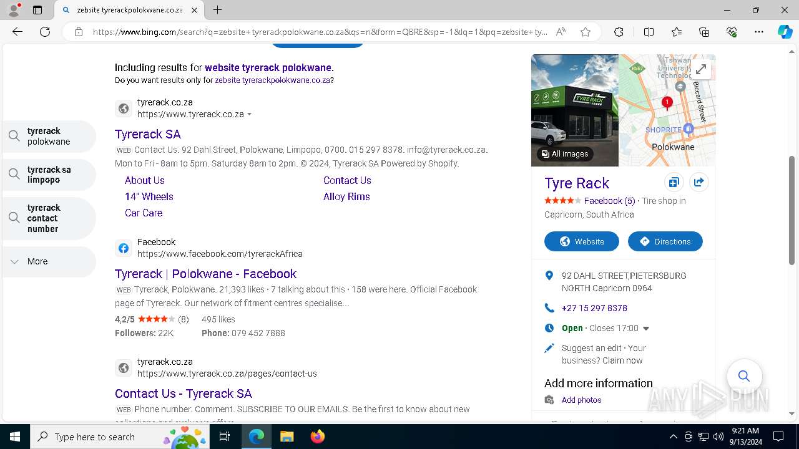Click the Tyre Rack title in panel

click(576, 183)
